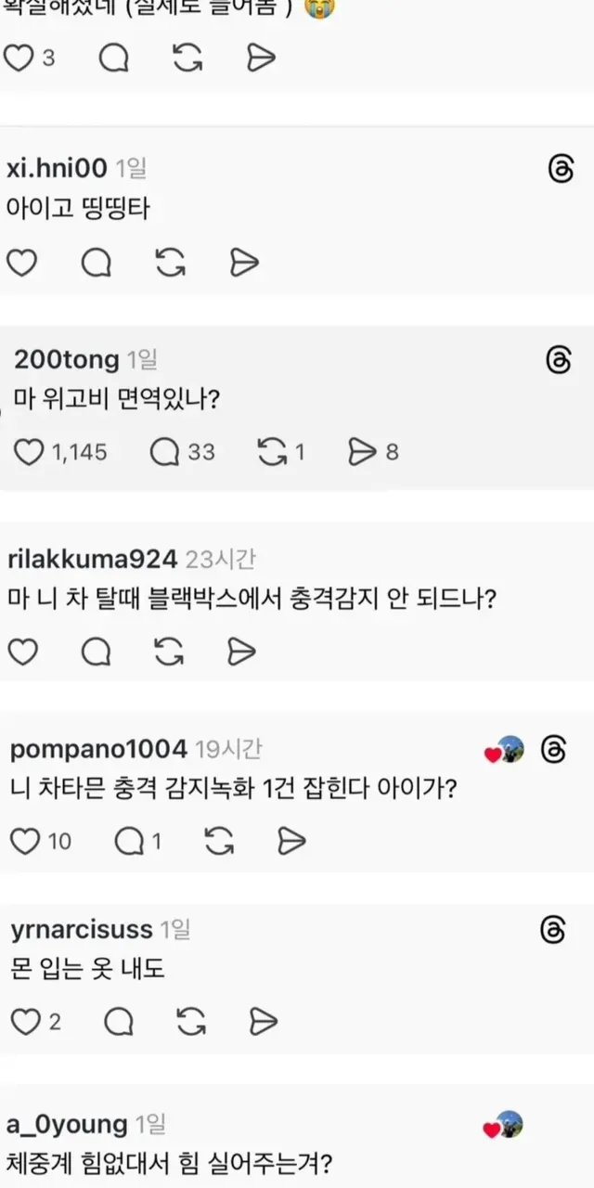Repost the 200tong comment

point(272,452)
